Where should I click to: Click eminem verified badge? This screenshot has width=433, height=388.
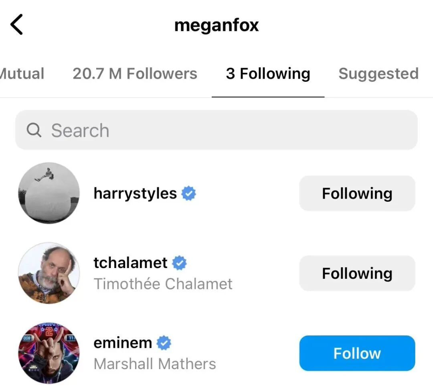coord(164,343)
